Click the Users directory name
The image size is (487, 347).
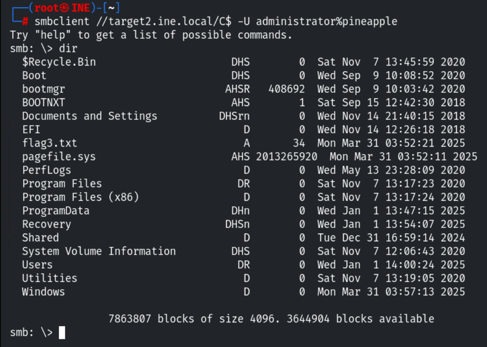click(37, 265)
